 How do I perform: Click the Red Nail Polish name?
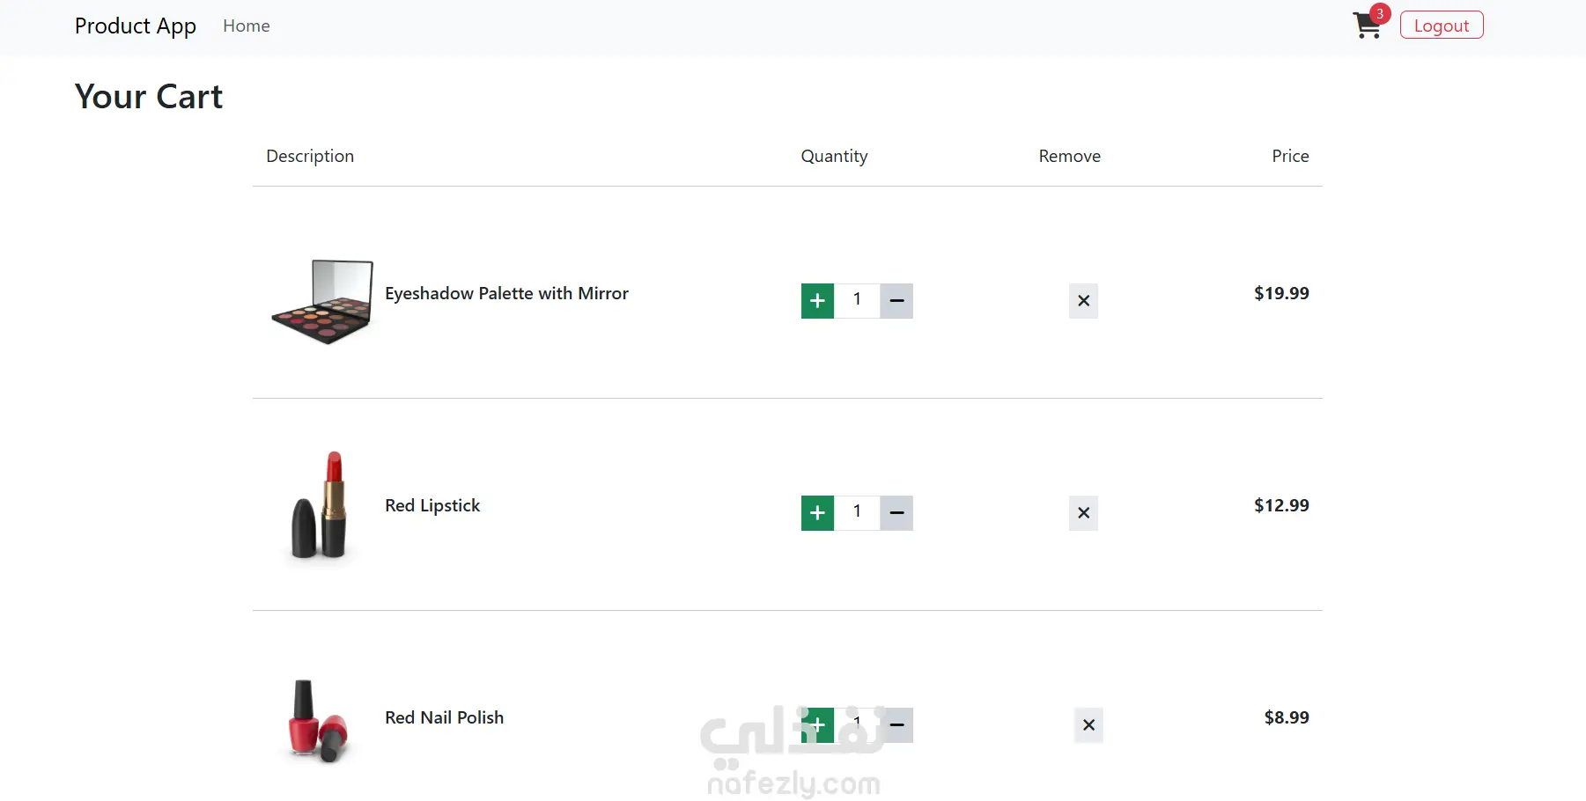[x=444, y=718]
